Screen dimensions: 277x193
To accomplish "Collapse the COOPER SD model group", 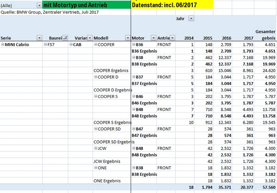I will click(95, 129).
